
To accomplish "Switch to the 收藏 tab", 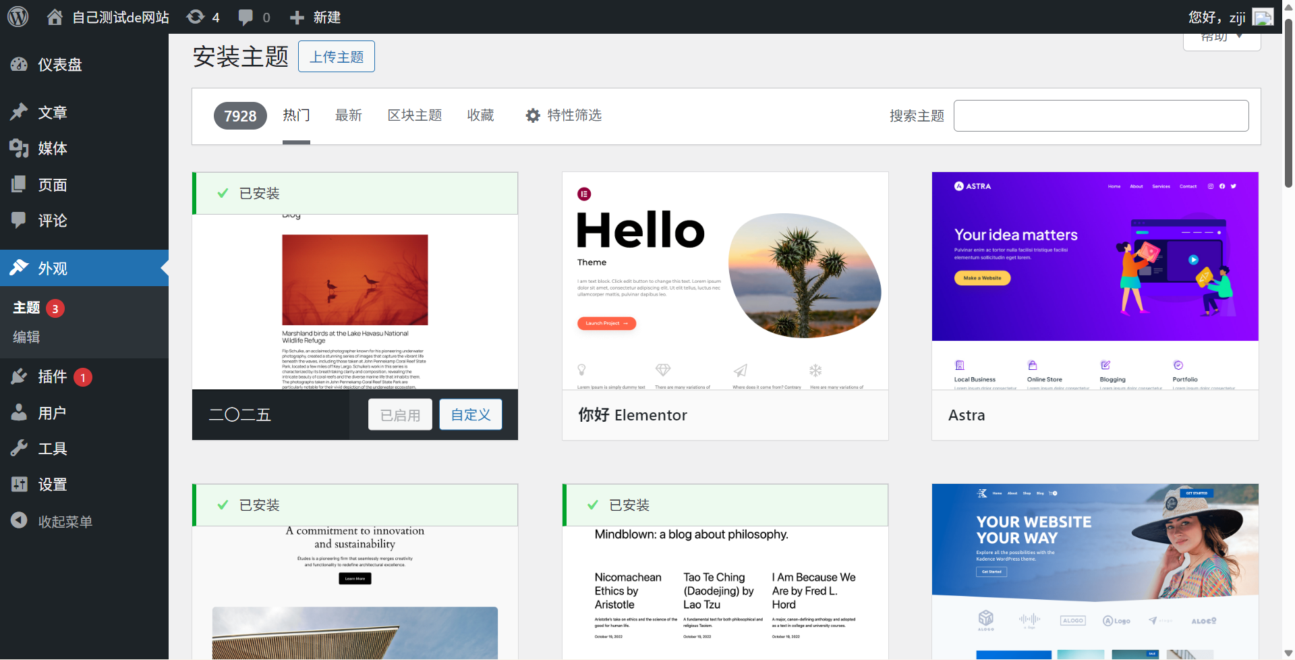I will coord(481,115).
